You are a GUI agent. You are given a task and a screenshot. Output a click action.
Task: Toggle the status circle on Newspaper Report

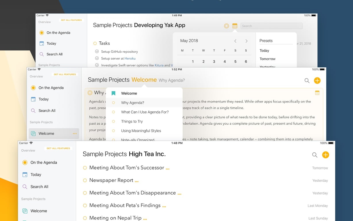coord(85,180)
